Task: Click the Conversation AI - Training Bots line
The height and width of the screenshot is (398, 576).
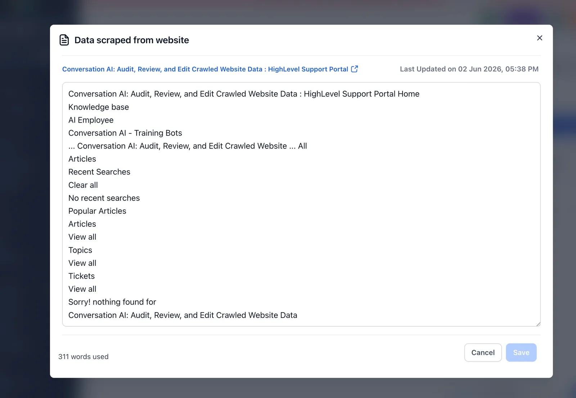Action: click(125, 133)
